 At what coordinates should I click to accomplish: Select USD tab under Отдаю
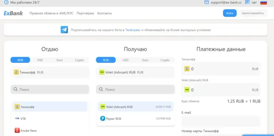(x=40, y=60)
